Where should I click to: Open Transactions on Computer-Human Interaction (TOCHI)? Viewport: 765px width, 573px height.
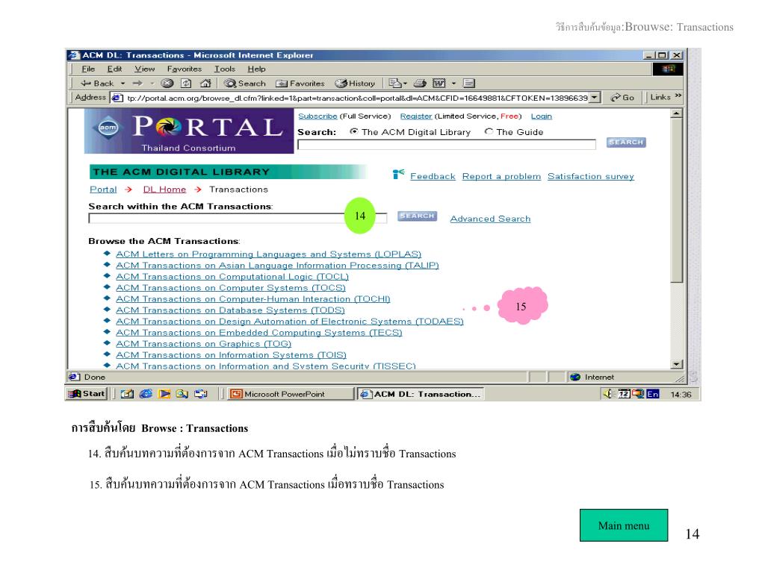[253, 298]
